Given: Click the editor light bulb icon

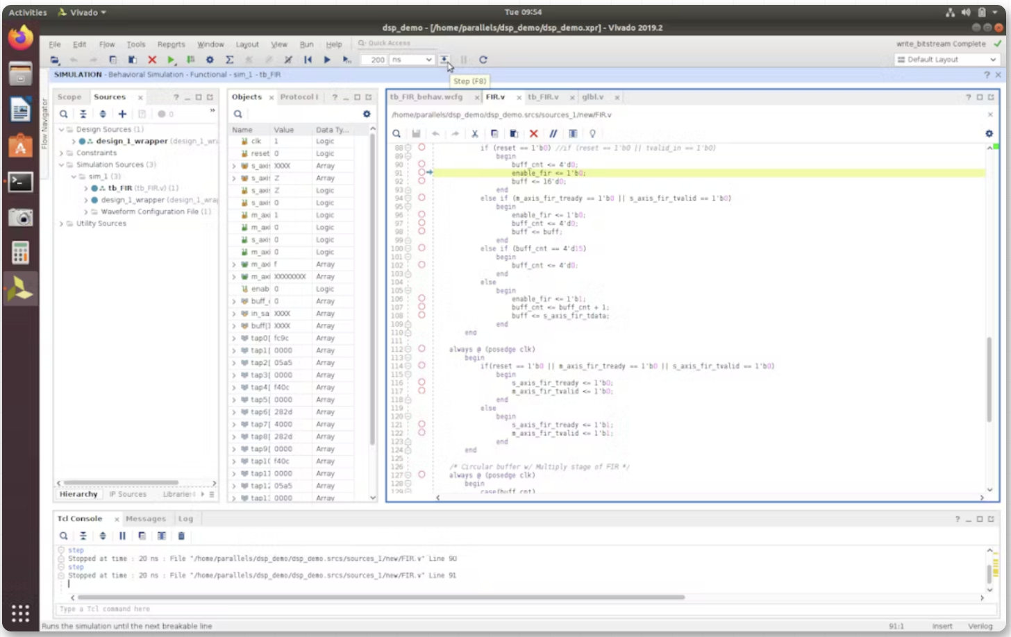Looking at the screenshot, I should [x=592, y=133].
